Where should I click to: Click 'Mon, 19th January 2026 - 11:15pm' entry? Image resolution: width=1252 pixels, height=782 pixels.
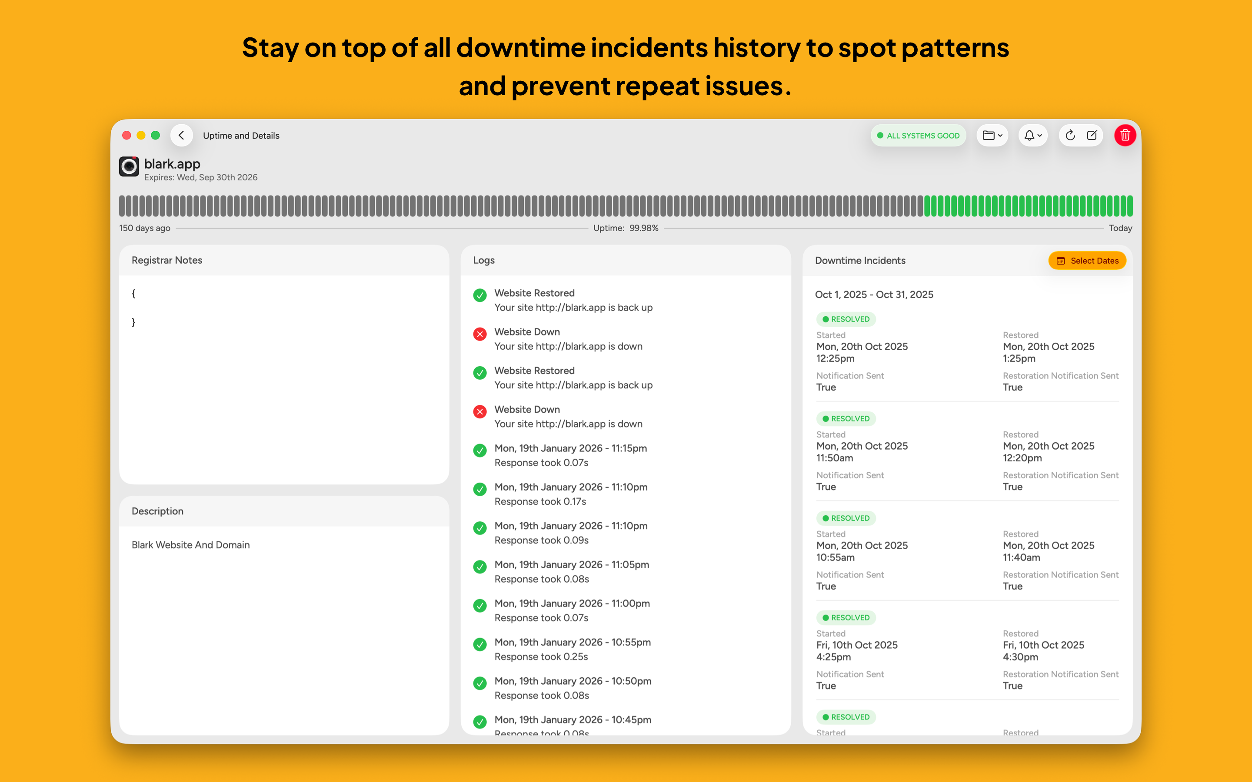click(x=571, y=448)
